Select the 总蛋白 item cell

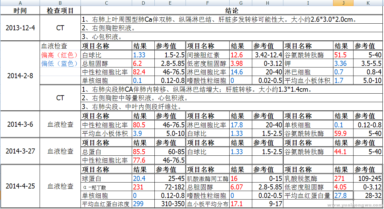point(106,151)
